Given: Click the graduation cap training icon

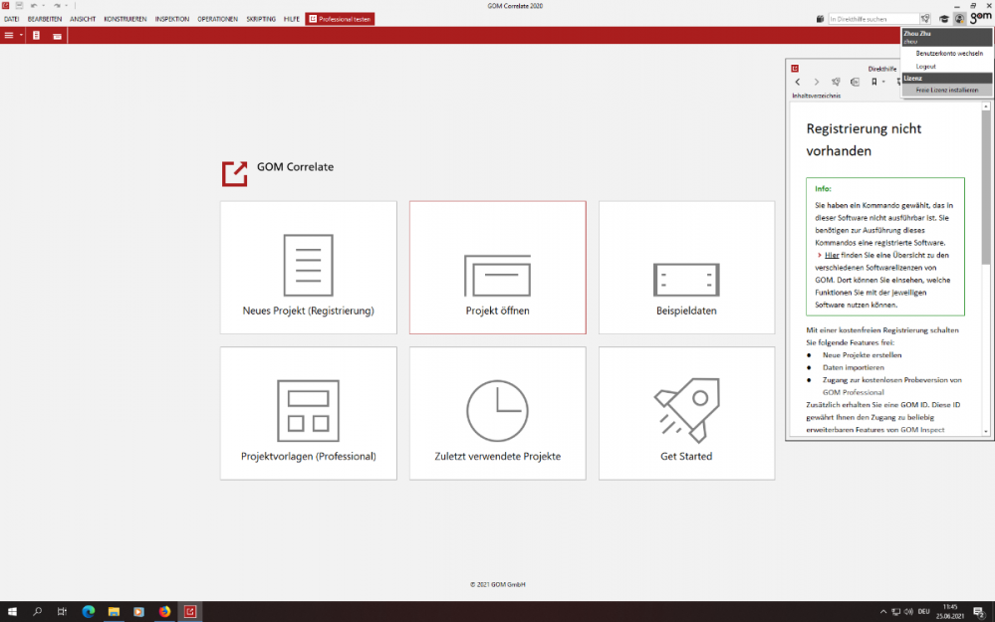Looking at the screenshot, I should [944, 19].
